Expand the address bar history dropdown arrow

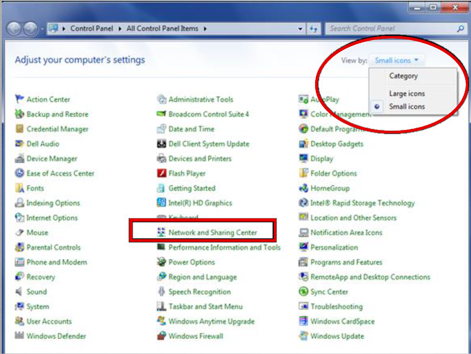(301, 29)
